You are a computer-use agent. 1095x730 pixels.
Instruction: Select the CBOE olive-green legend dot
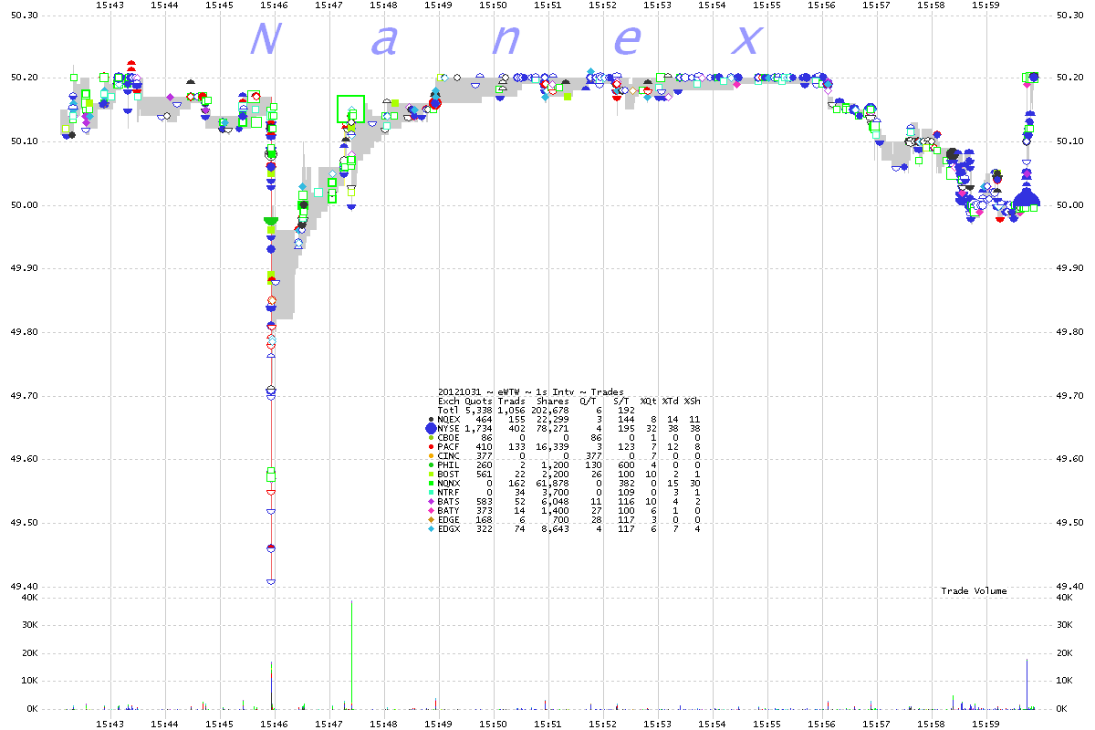pos(432,437)
